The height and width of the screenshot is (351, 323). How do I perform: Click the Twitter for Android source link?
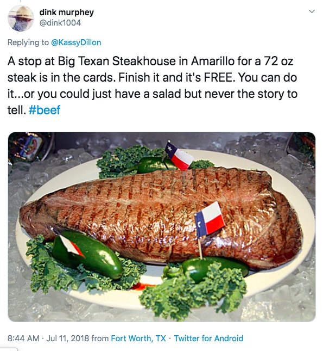pos(208,338)
